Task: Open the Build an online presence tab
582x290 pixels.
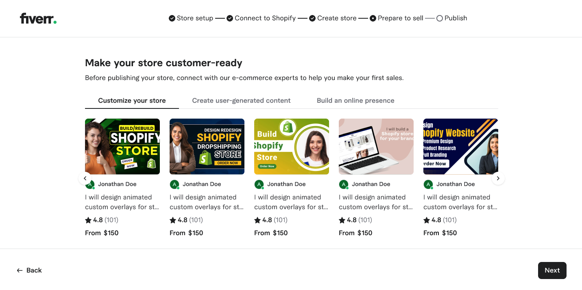Action: (x=355, y=101)
